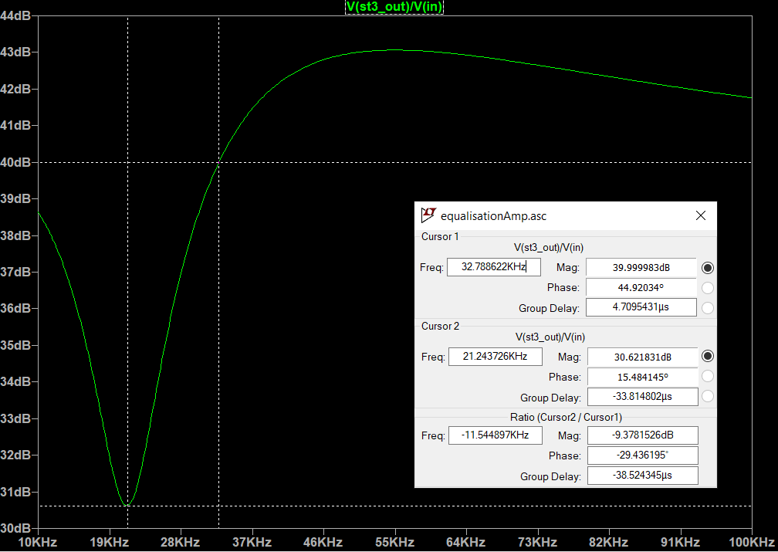The image size is (778, 552).
Task: Click the Ratio Freq difference field
Action: click(495, 435)
